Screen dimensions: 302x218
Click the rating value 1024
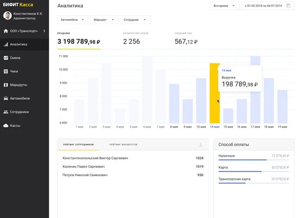[x=199, y=158]
